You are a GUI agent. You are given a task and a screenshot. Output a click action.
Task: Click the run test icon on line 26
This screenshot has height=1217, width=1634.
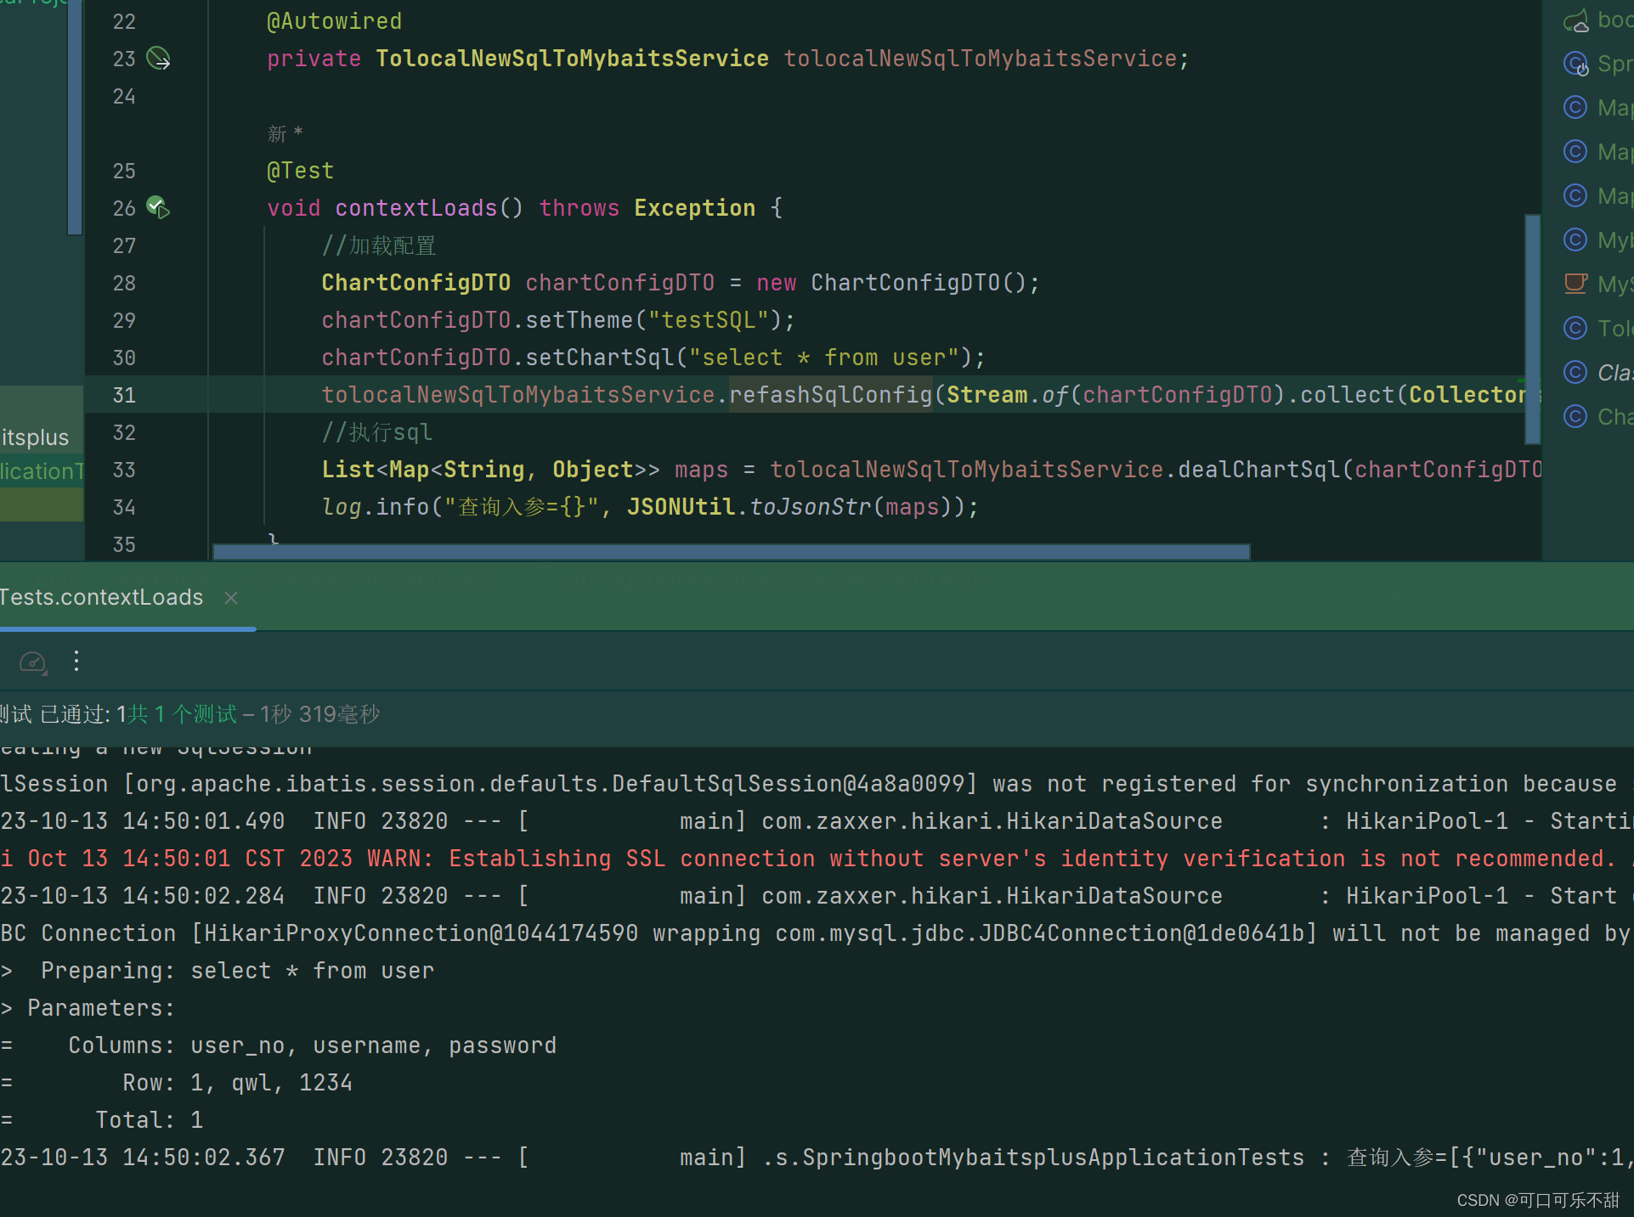tap(155, 206)
